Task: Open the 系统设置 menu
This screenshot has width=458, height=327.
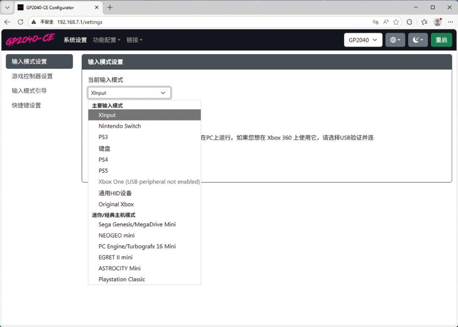Action: click(75, 40)
